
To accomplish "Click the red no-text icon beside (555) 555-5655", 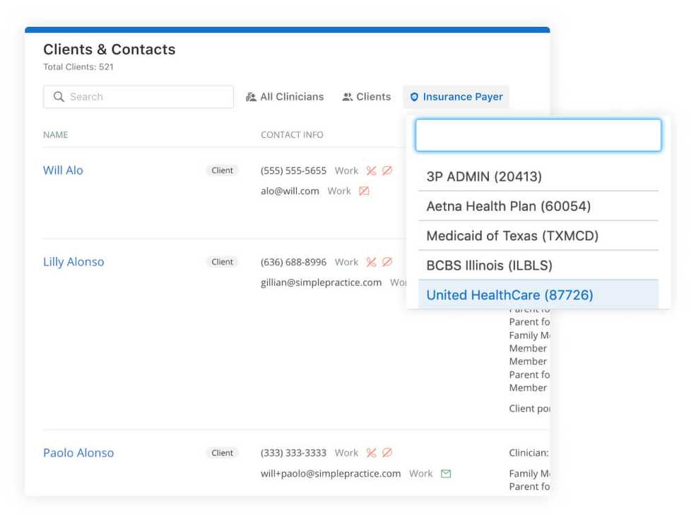I will coord(371,170).
